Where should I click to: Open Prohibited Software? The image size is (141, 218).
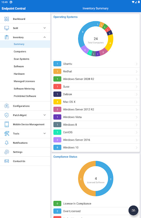coord(25,96)
